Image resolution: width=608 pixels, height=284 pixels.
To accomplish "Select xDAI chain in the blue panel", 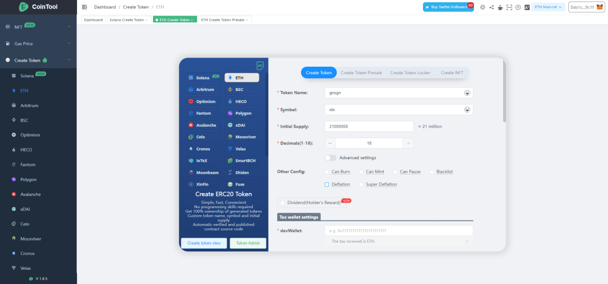I will coord(242,125).
